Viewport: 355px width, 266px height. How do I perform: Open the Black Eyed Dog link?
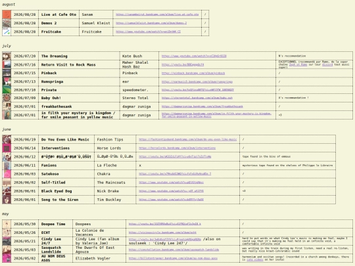(171, 191)
